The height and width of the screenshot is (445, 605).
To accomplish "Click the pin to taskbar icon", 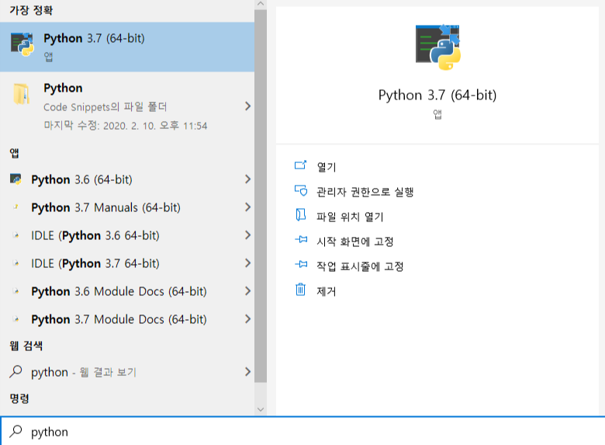I will [x=301, y=264].
